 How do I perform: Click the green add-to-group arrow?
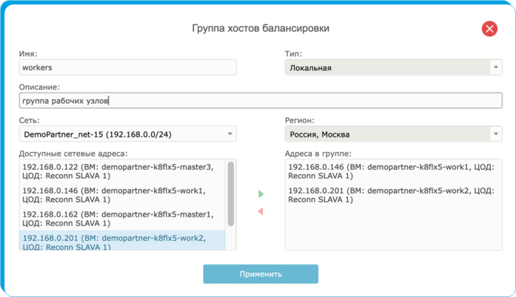pyautogui.click(x=261, y=194)
